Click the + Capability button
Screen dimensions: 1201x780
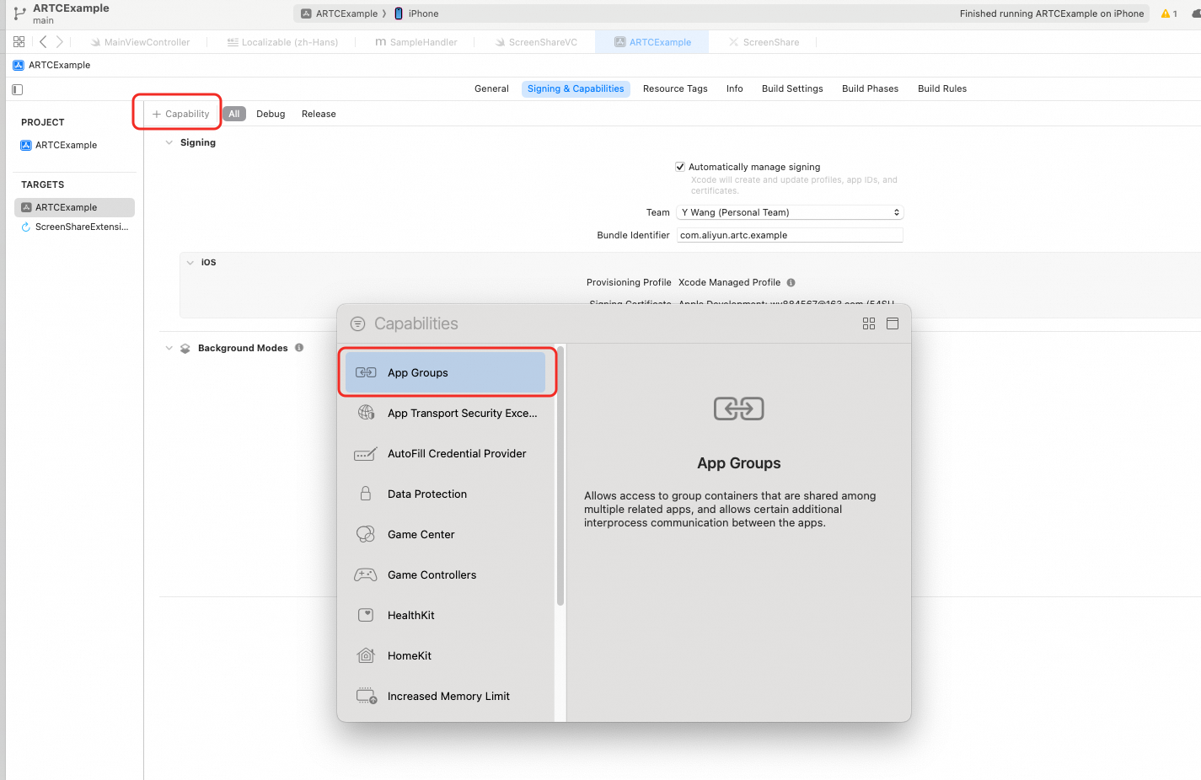[x=180, y=114]
